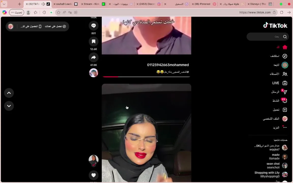The width and height of the screenshot is (293, 183).
Task: Toggle Read Aloud icon in address bar
Action: pos(64,12)
